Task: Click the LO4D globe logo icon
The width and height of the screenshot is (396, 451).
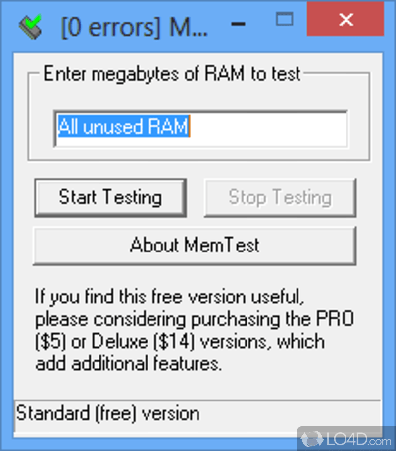Action: (312, 440)
